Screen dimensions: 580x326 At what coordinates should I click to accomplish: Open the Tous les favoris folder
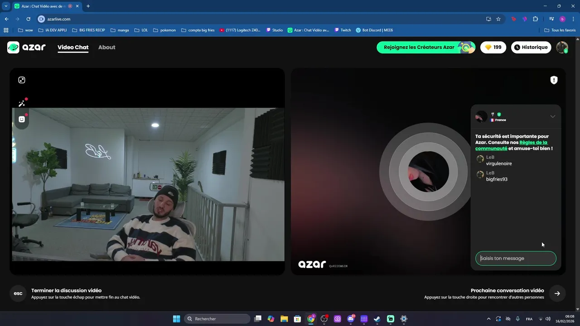pyautogui.click(x=560, y=30)
